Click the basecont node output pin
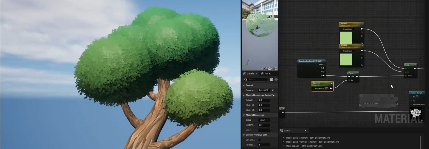429x149 pixels. click(x=331, y=89)
